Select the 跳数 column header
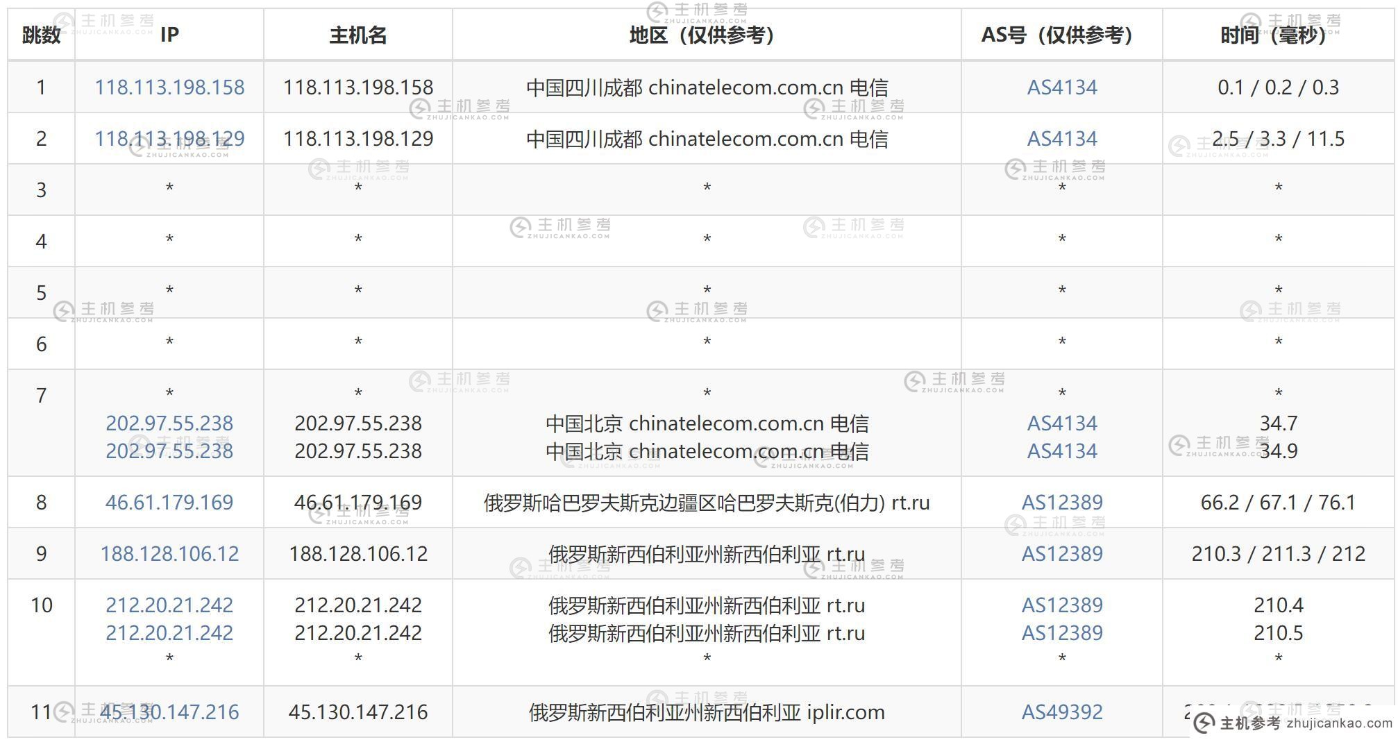This screenshot has width=1398, height=740. point(42,35)
